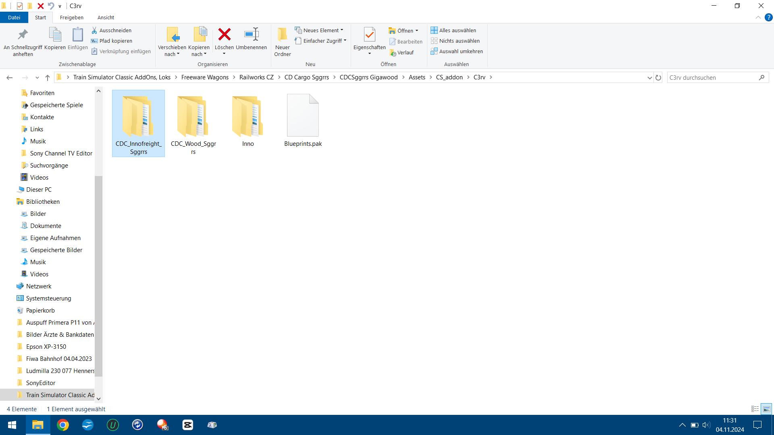Image resolution: width=774 pixels, height=435 pixels.
Task: Click the refresh icon beside address bar
Action: click(x=658, y=77)
